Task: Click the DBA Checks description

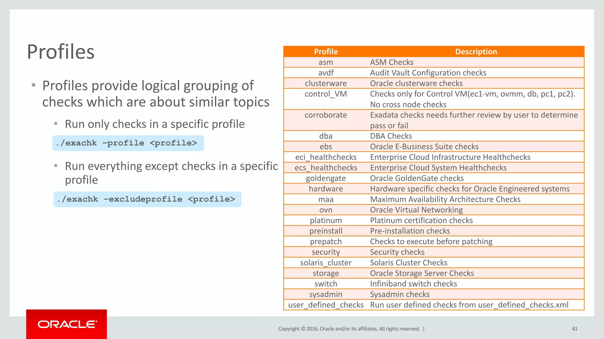Action: [391, 136]
